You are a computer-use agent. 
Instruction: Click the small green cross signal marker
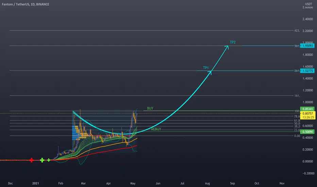click(x=49, y=160)
